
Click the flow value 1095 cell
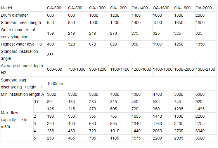tap(142, 116)
